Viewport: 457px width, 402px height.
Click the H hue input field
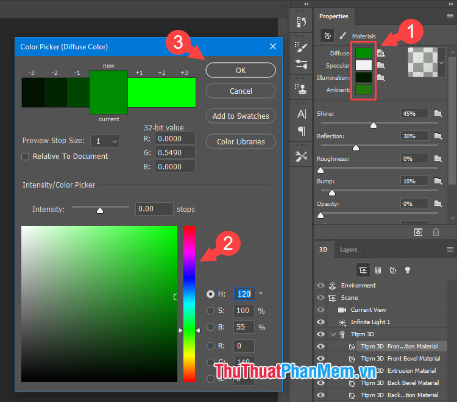[244, 294]
